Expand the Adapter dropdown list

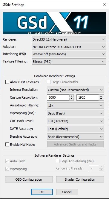tap(69, 47)
